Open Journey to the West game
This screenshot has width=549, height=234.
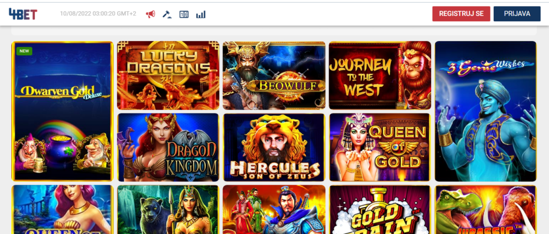pyautogui.click(x=380, y=75)
